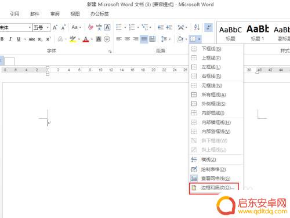Click the Distributed alignment icon
290x218 pixels.
pyautogui.click(x=153, y=39)
